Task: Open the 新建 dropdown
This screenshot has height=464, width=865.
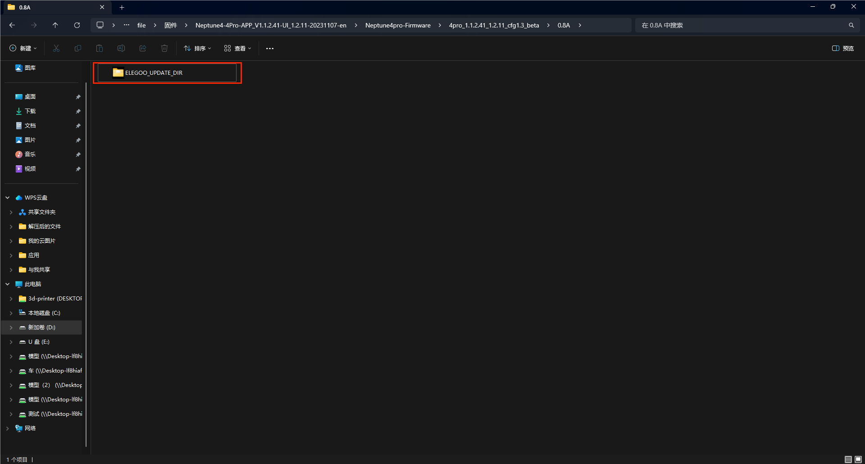Action: point(23,48)
